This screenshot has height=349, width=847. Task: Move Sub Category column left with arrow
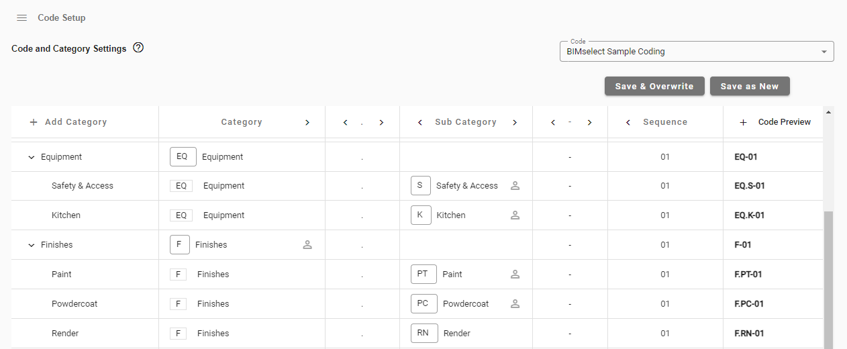pyautogui.click(x=420, y=123)
